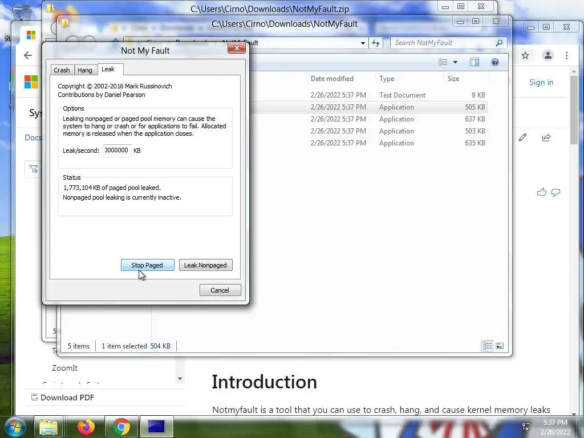Switch Explorer to details view icon

pyautogui.click(x=488, y=346)
